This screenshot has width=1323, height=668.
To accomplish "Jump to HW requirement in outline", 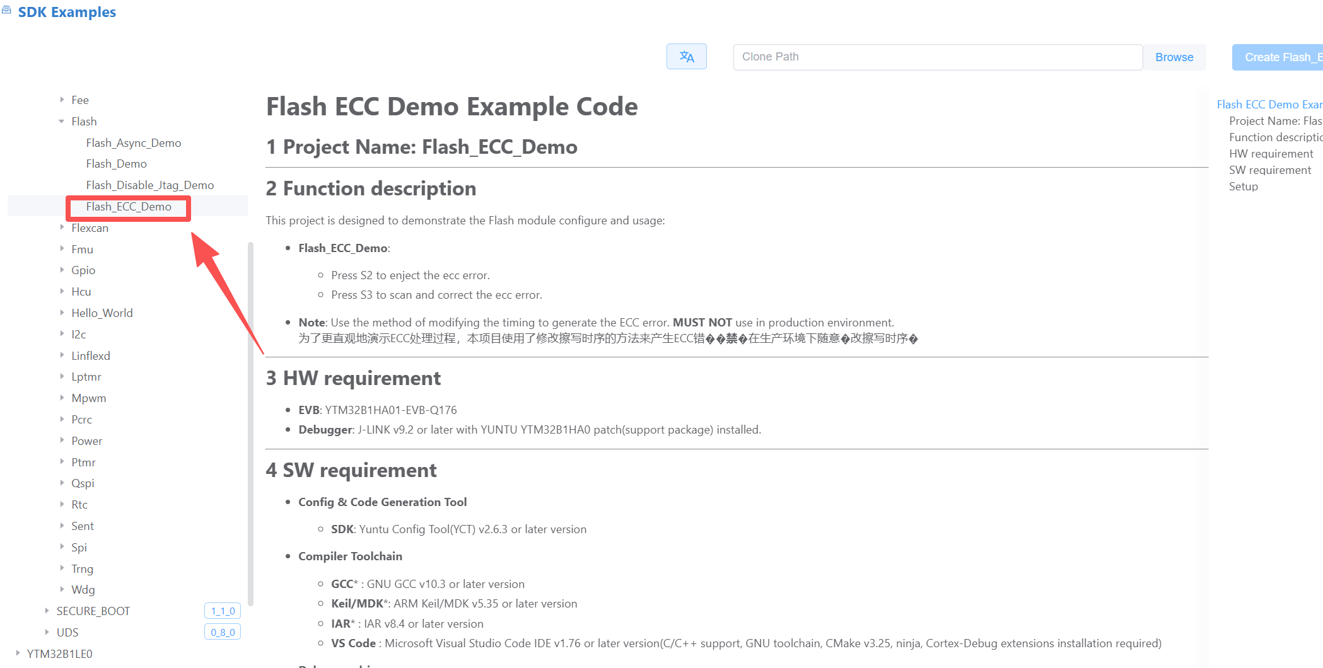I will pos(1271,154).
